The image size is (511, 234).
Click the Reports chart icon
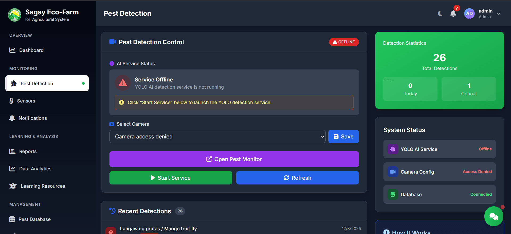[12, 151]
